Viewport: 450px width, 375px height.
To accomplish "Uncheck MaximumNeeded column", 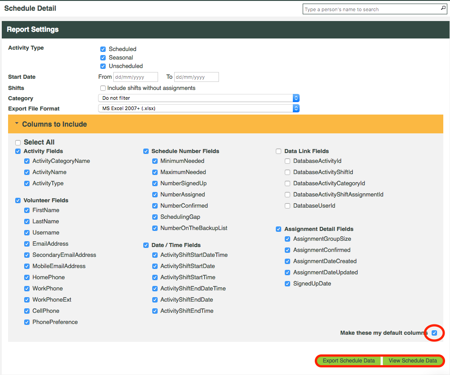I will tap(154, 172).
